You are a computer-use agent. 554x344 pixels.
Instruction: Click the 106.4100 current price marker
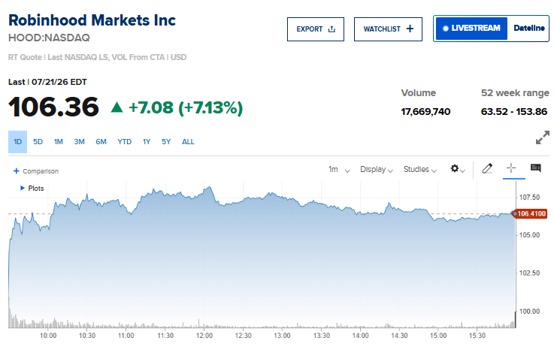click(x=530, y=213)
